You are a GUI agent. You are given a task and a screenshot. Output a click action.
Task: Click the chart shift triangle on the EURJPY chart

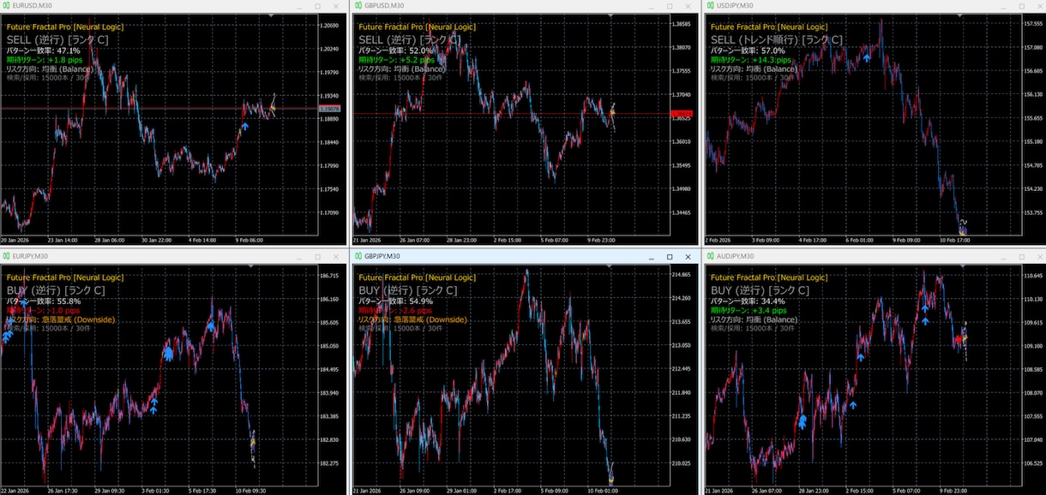(x=250, y=266)
